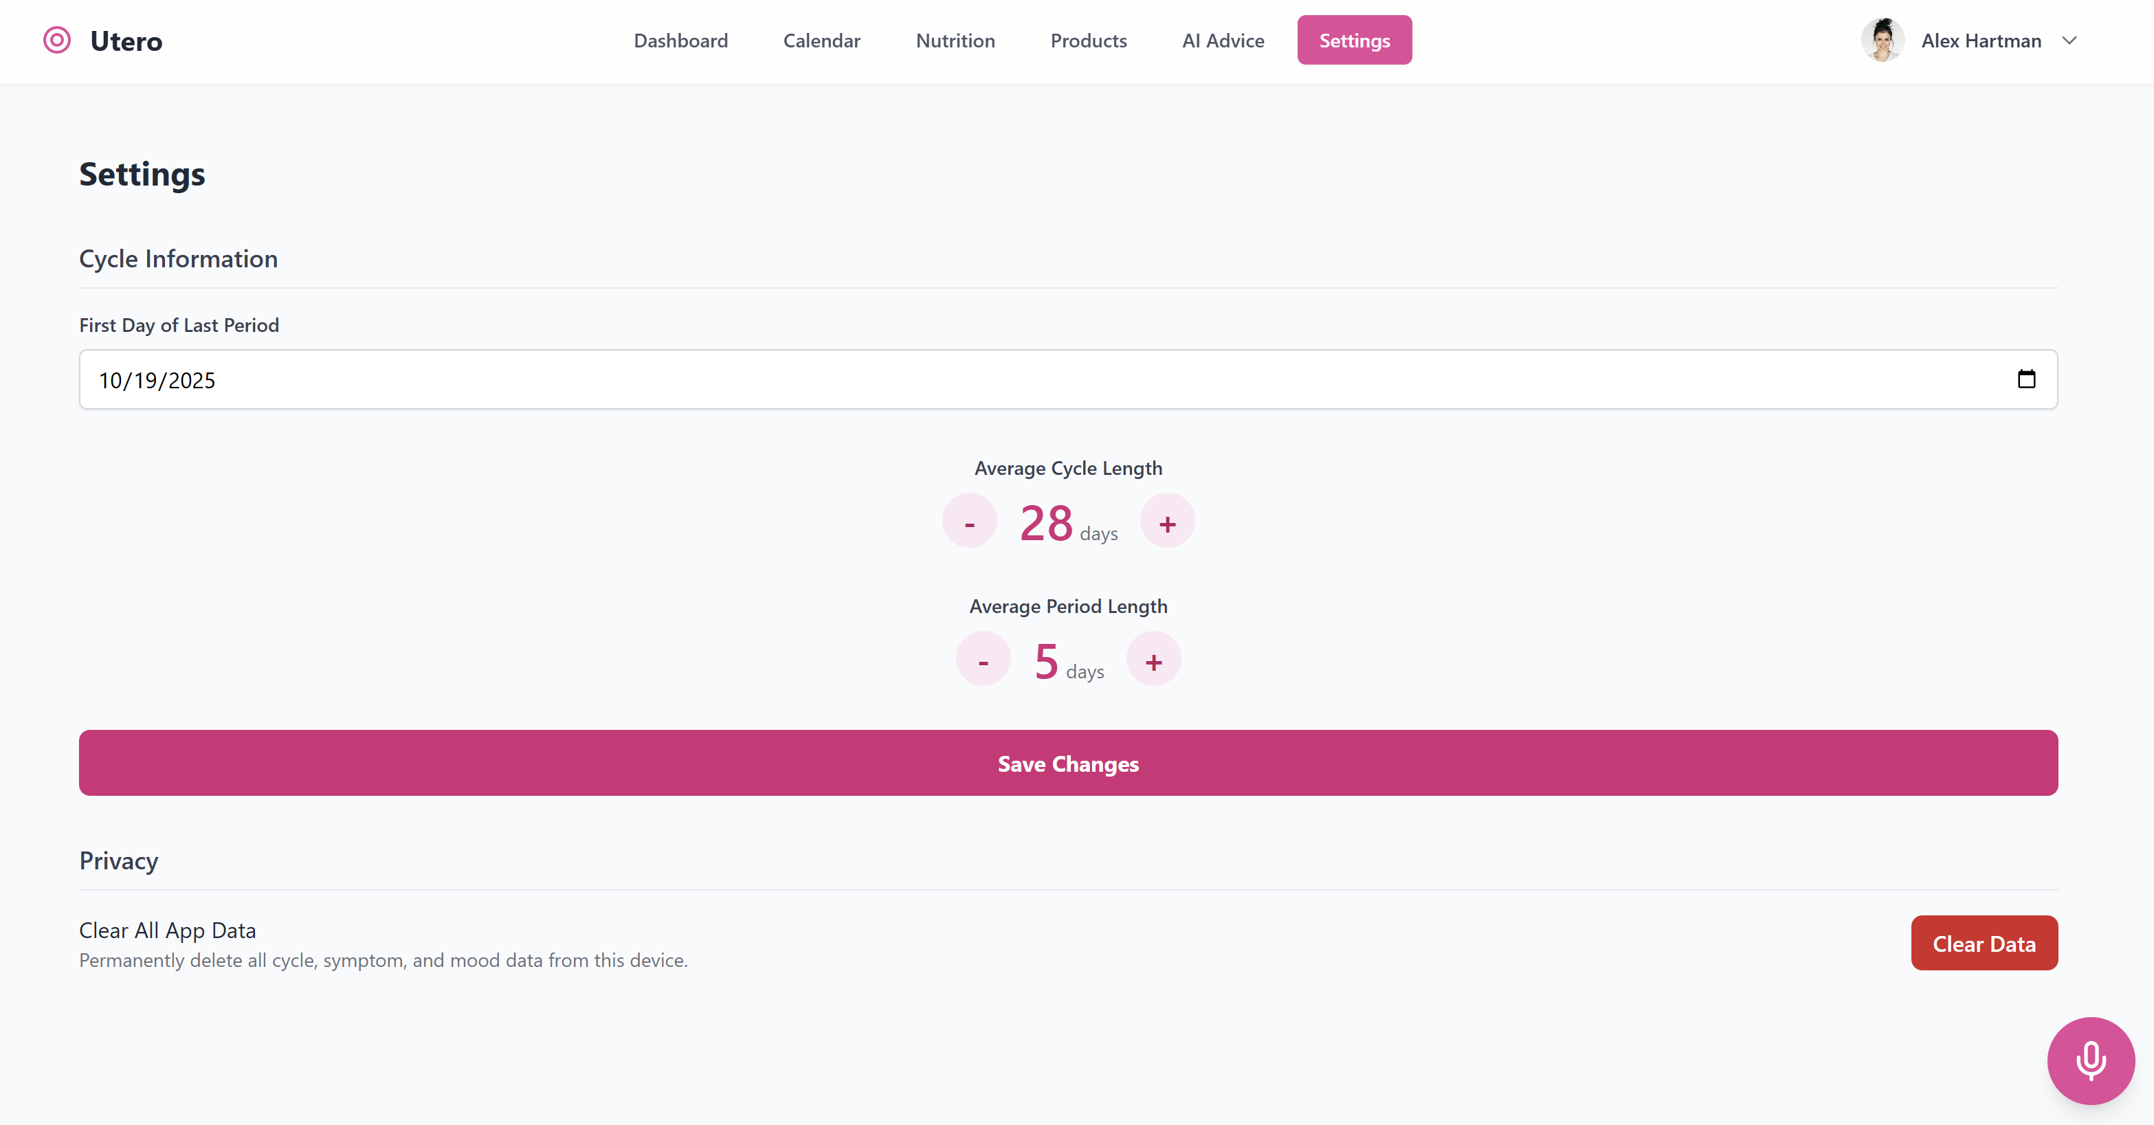Open the calendar date picker icon
The height and width of the screenshot is (1125, 2154).
coord(2026,379)
